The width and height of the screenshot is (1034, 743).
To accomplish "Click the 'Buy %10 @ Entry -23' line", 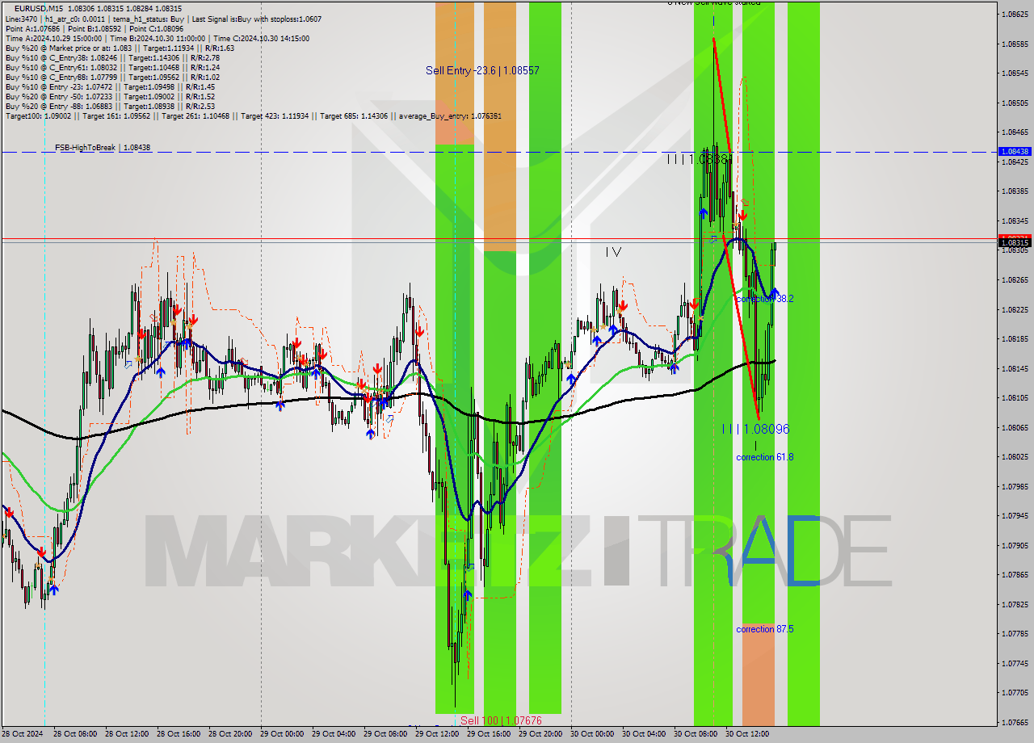I will 110,86.
